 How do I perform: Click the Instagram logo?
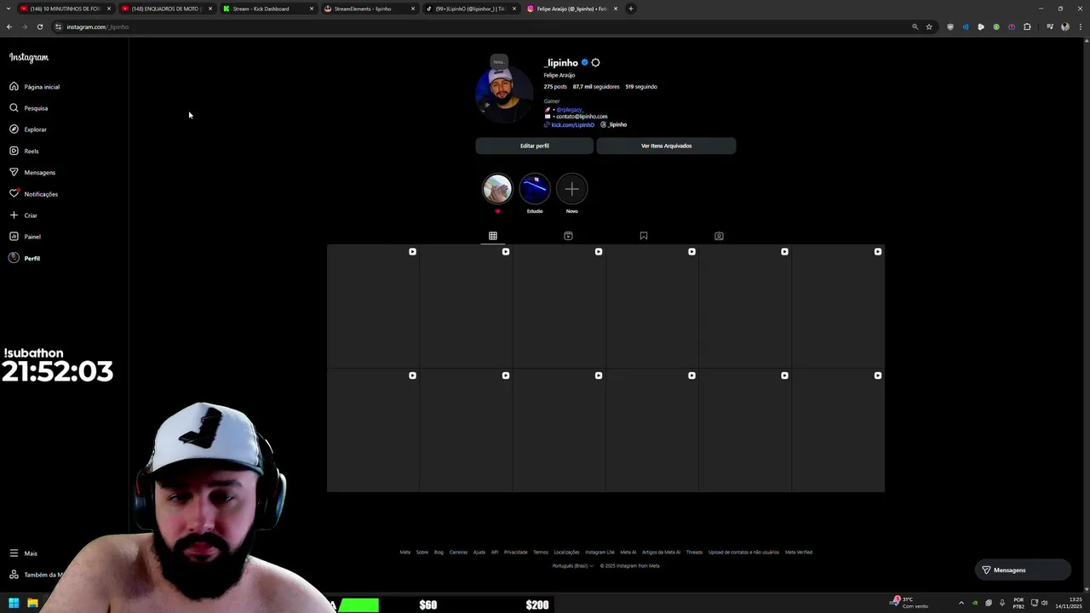tap(29, 57)
